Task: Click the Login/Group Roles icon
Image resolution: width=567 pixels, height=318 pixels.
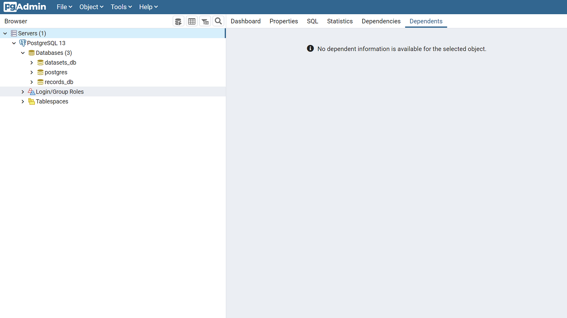Action: (31, 92)
